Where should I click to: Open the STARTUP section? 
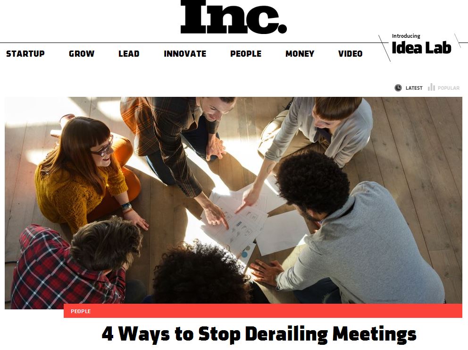pyautogui.click(x=25, y=54)
